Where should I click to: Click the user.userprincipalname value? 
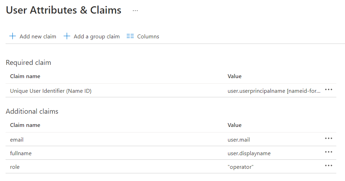tap(274, 91)
